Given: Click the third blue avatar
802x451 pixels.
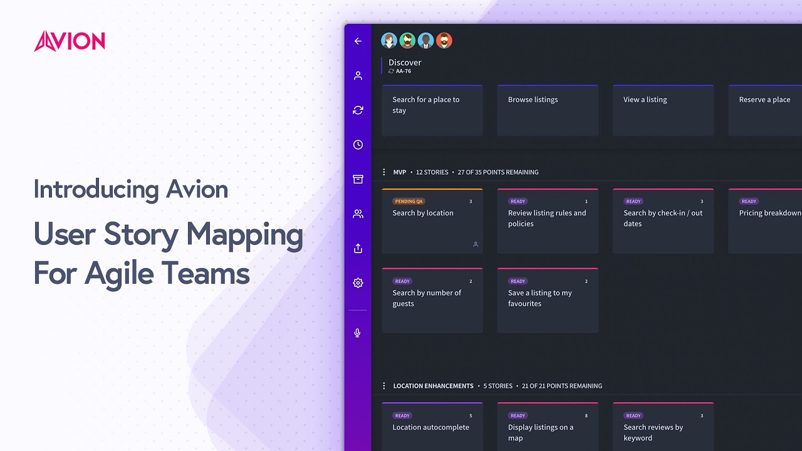Looking at the screenshot, I should 425,41.
